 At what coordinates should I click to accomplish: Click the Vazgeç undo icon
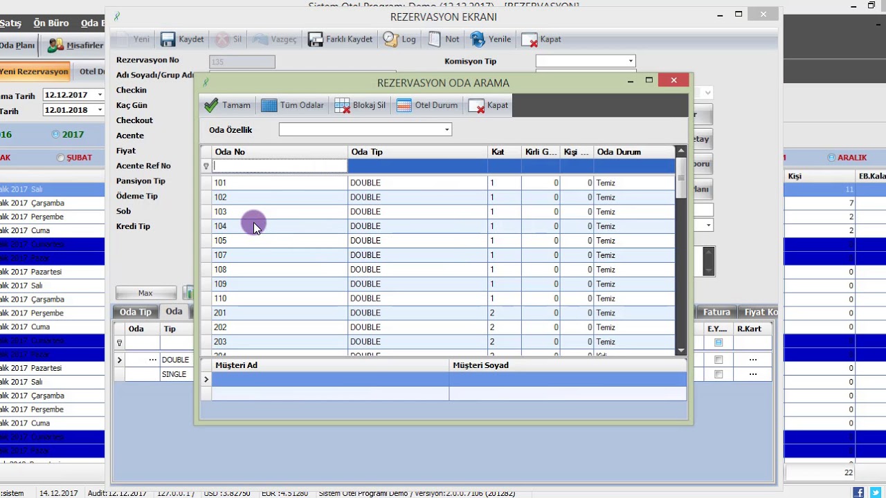(x=260, y=39)
